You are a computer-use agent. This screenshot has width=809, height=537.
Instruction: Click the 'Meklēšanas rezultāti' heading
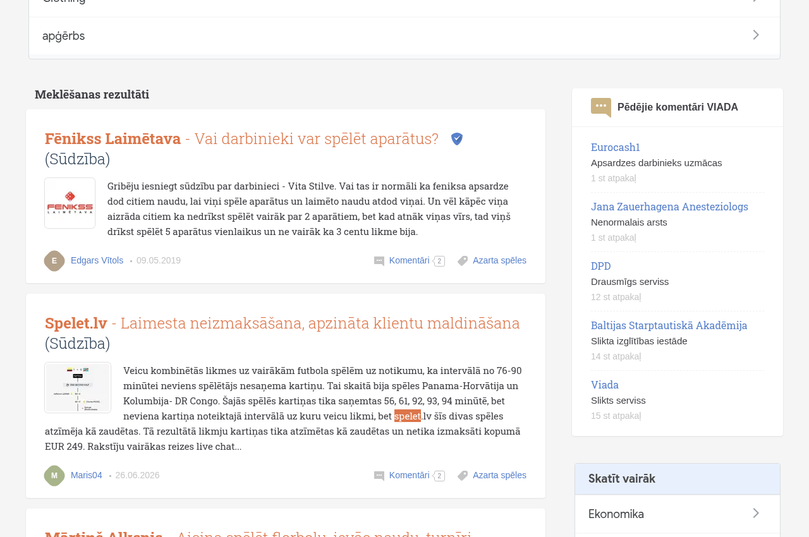(92, 94)
